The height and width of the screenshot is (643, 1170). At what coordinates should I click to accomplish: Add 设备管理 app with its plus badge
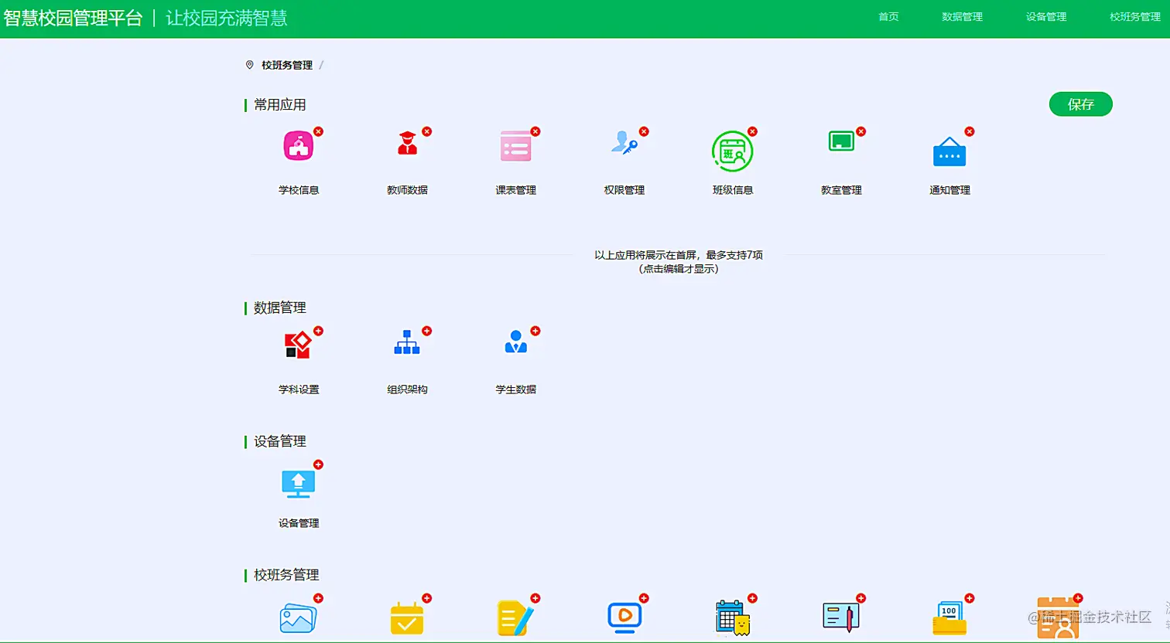pos(318,464)
